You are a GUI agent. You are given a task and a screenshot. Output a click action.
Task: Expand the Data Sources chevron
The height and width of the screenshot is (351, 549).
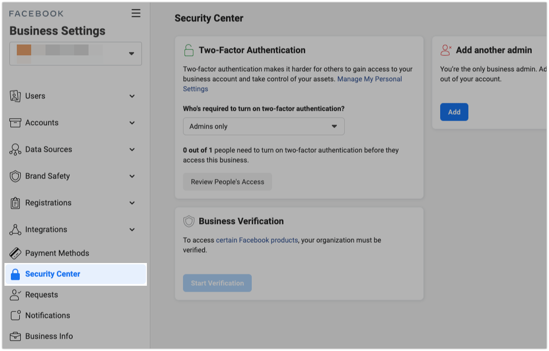coord(132,149)
